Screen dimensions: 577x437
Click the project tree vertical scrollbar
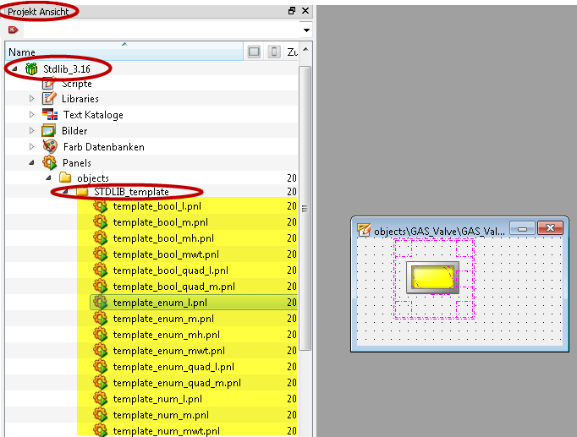click(305, 211)
